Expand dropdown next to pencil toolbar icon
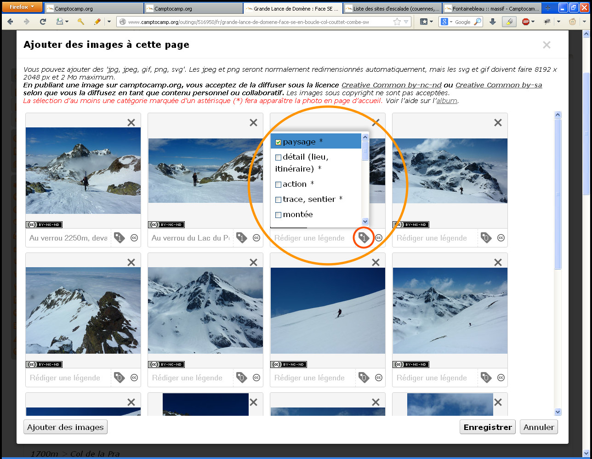 (109, 22)
